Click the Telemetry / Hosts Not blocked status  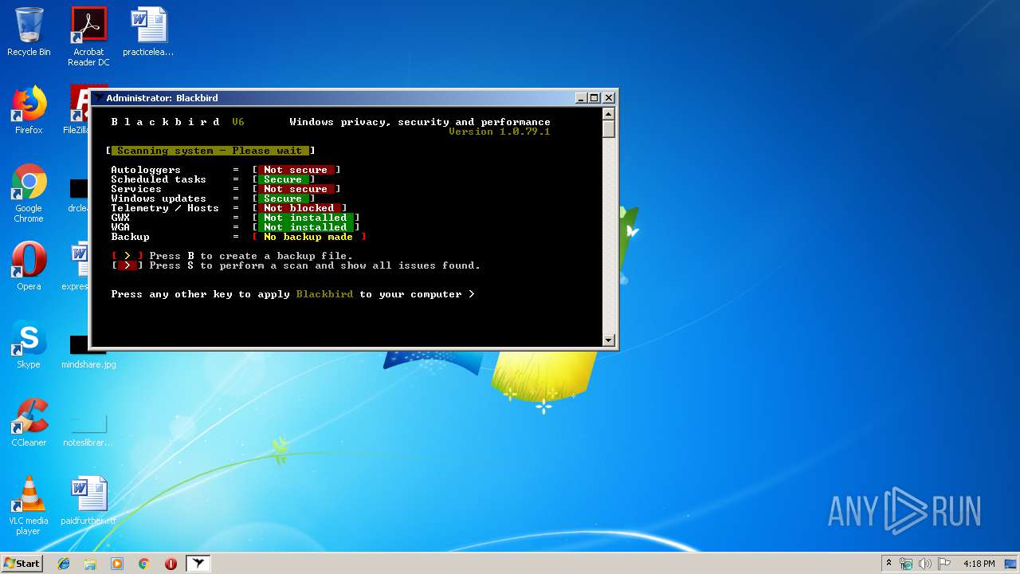pyautogui.click(x=299, y=208)
